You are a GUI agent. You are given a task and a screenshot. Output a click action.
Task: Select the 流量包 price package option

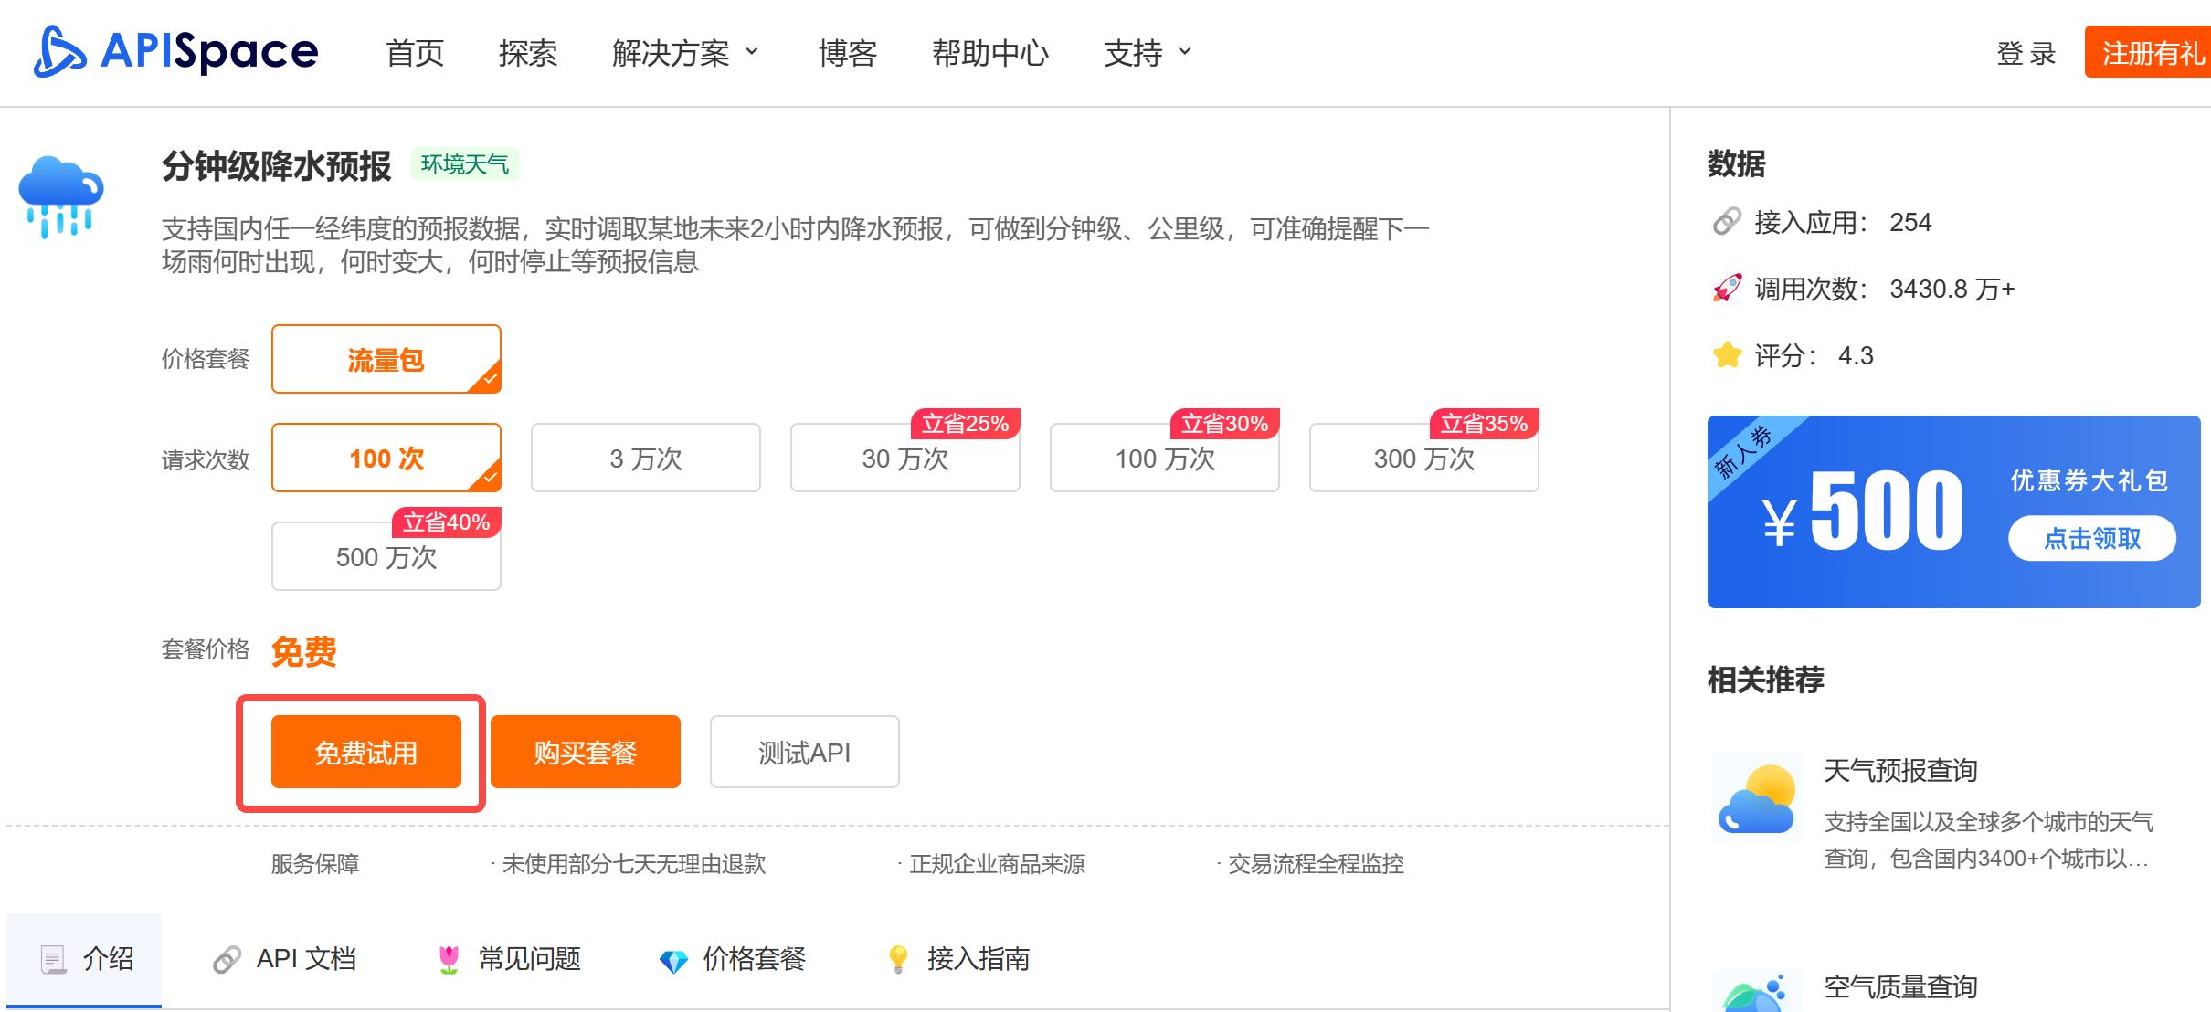386,359
